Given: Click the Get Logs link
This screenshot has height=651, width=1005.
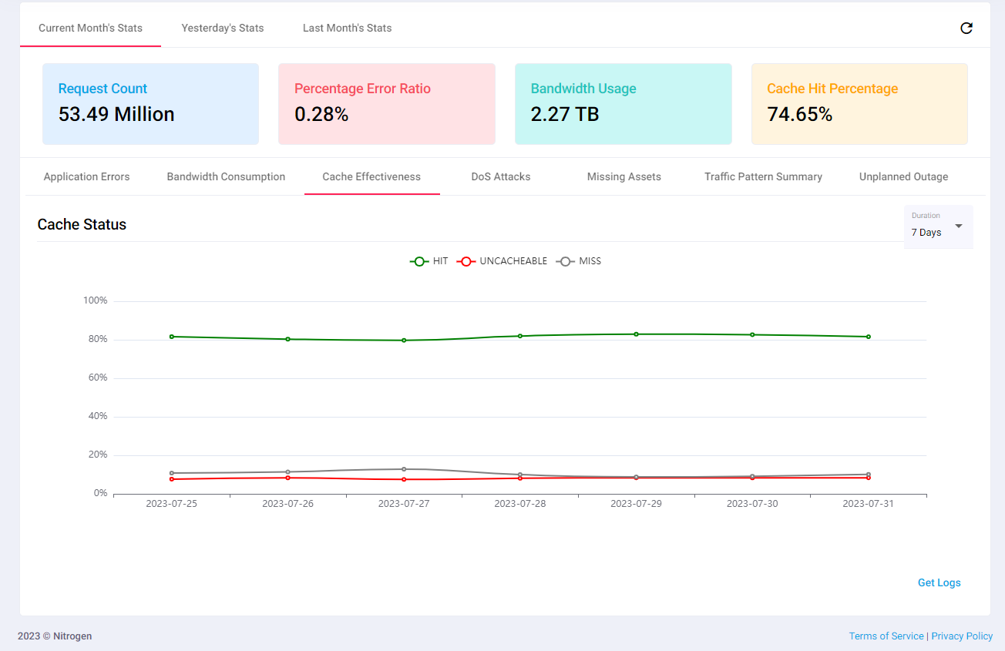Looking at the screenshot, I should [939, 582].
